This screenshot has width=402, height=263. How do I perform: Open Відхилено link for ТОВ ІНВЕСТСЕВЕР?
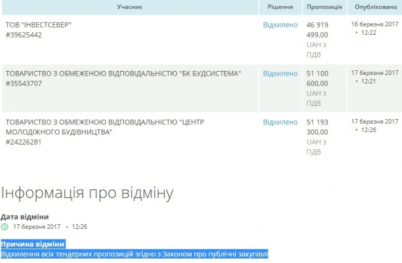280,25
